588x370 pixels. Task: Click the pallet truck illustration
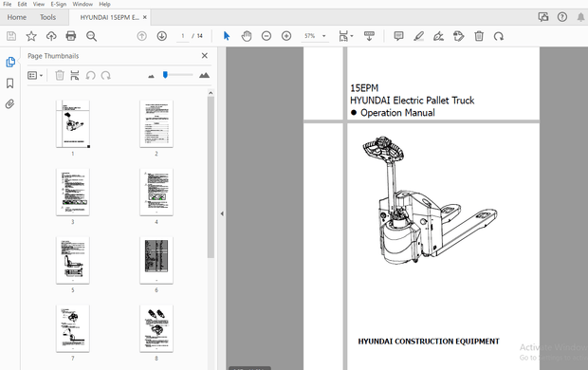[x=430, y=199]
